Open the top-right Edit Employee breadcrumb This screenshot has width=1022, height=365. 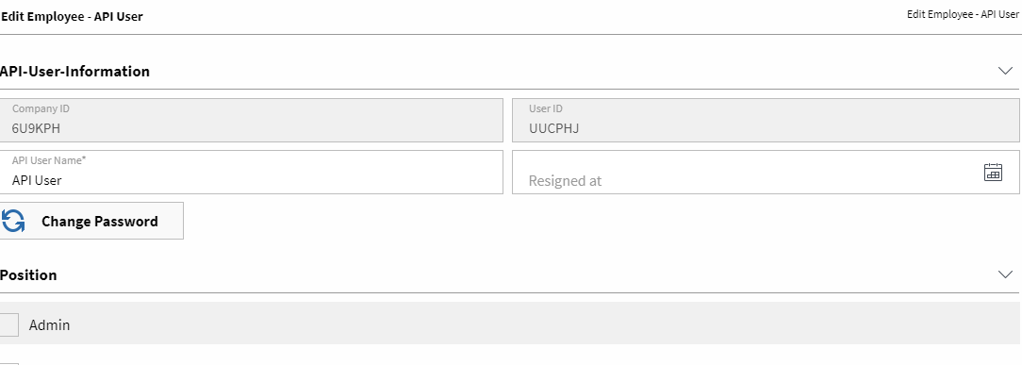point(963,14)
